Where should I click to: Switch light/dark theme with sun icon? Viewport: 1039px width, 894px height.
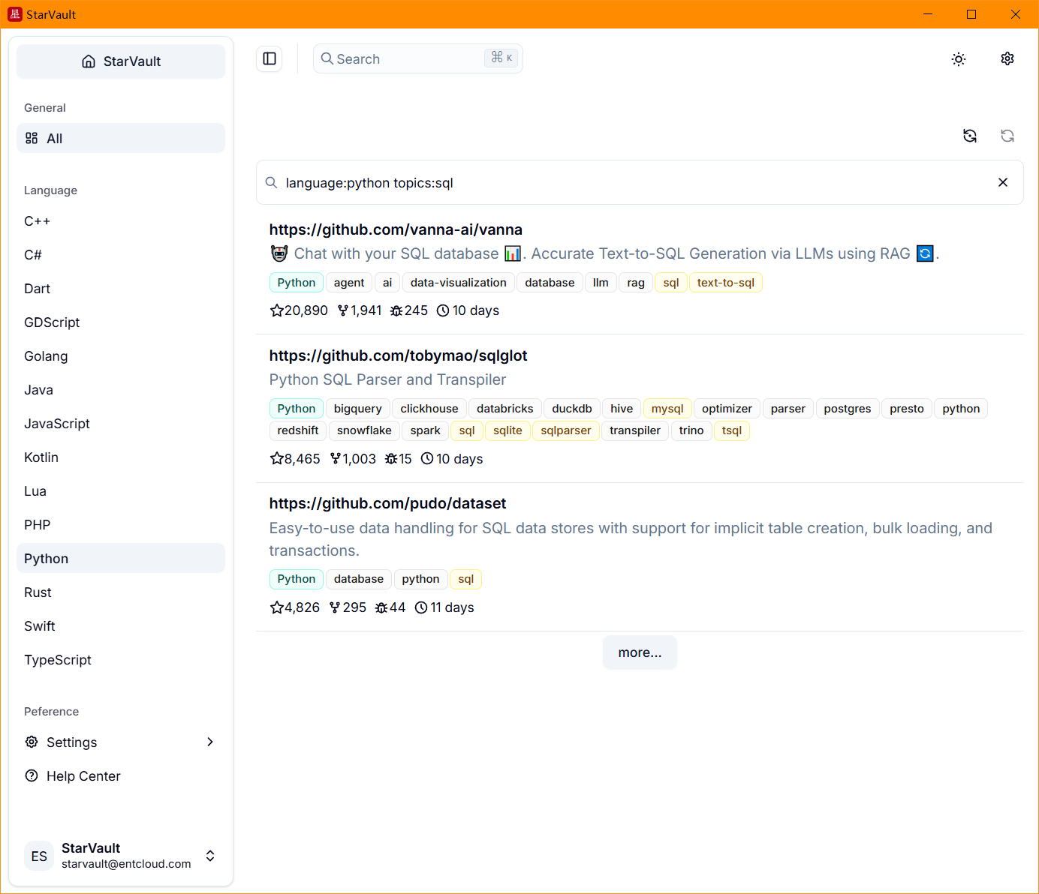coord(959,59)
